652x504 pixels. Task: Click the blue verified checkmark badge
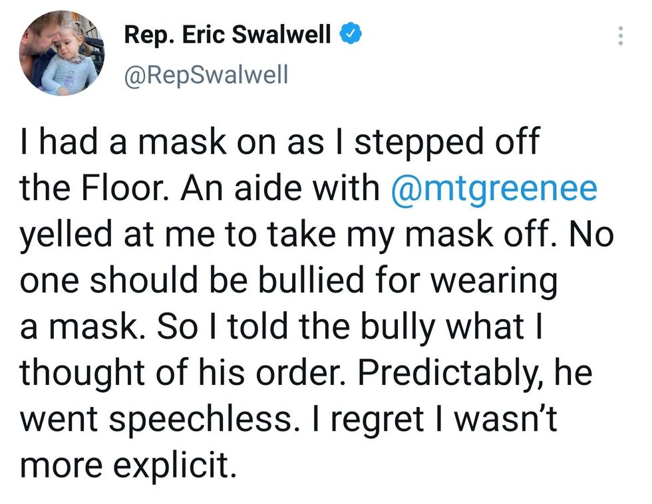click(350, 34)
